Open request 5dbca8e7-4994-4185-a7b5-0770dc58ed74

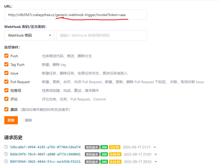(x=45, y=147)
